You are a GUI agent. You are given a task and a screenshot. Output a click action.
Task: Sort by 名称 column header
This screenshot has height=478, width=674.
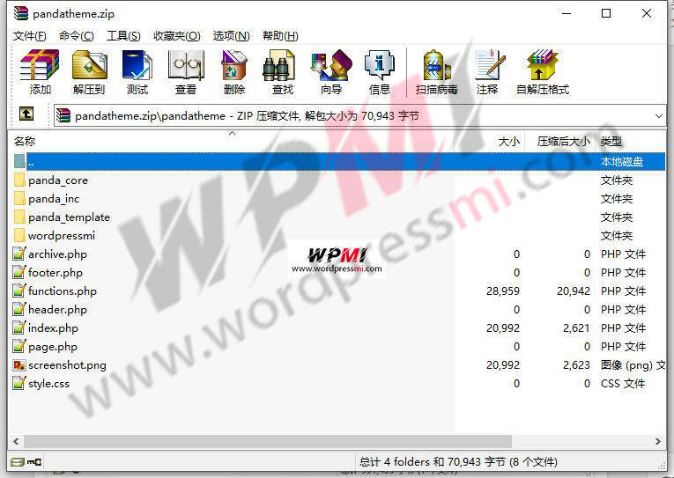(x=25, y=141)
